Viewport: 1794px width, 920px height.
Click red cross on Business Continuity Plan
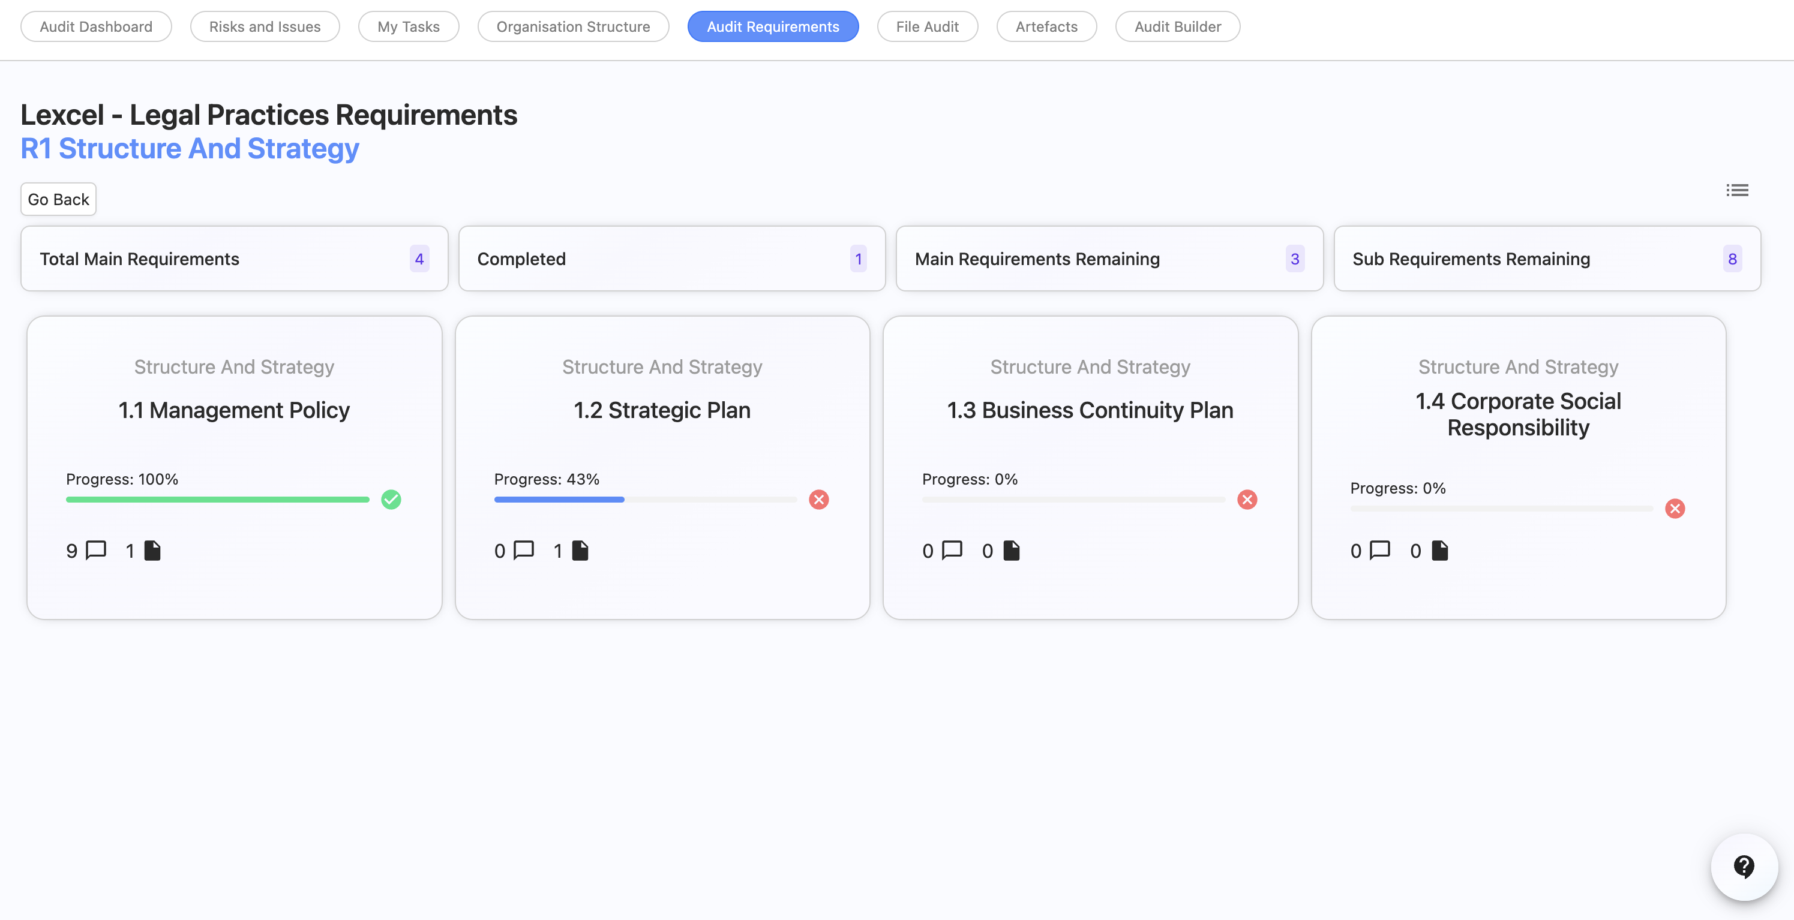pos(1247,499)
